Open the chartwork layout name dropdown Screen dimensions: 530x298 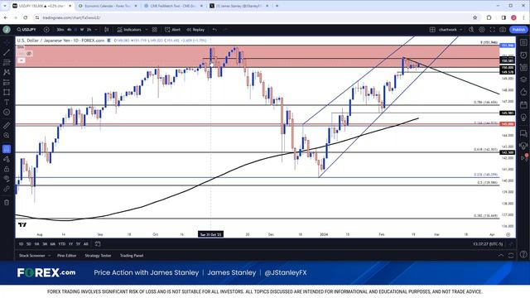[450, 30]
